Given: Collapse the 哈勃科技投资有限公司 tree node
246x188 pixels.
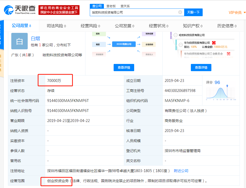Looking at the screenshot, I should pyautogui.click(x=176, y=35).
